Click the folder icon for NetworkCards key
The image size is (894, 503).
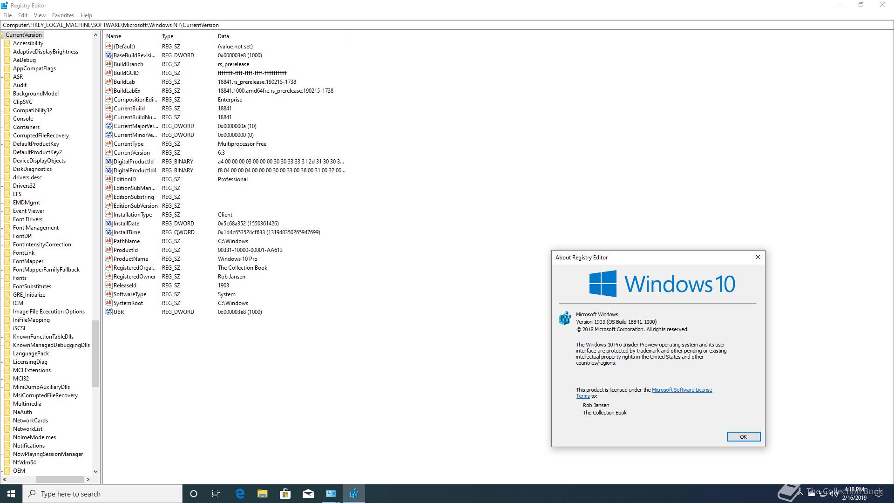coord(7,421)
